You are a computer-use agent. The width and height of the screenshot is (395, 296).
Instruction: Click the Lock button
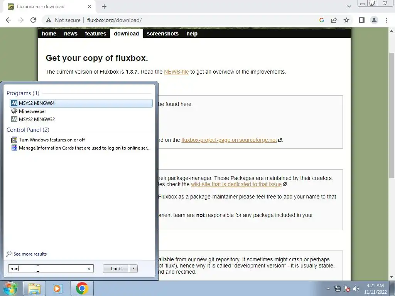click(116, 269)
